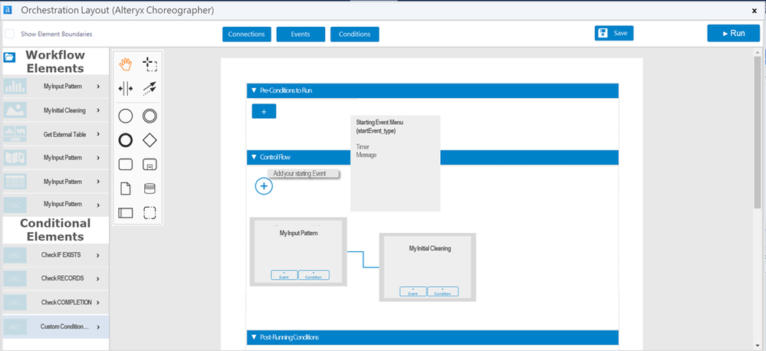Choose the rounded rectangle Task shape
This screenshot has height=351, width=766.
[x=126, y=165]
